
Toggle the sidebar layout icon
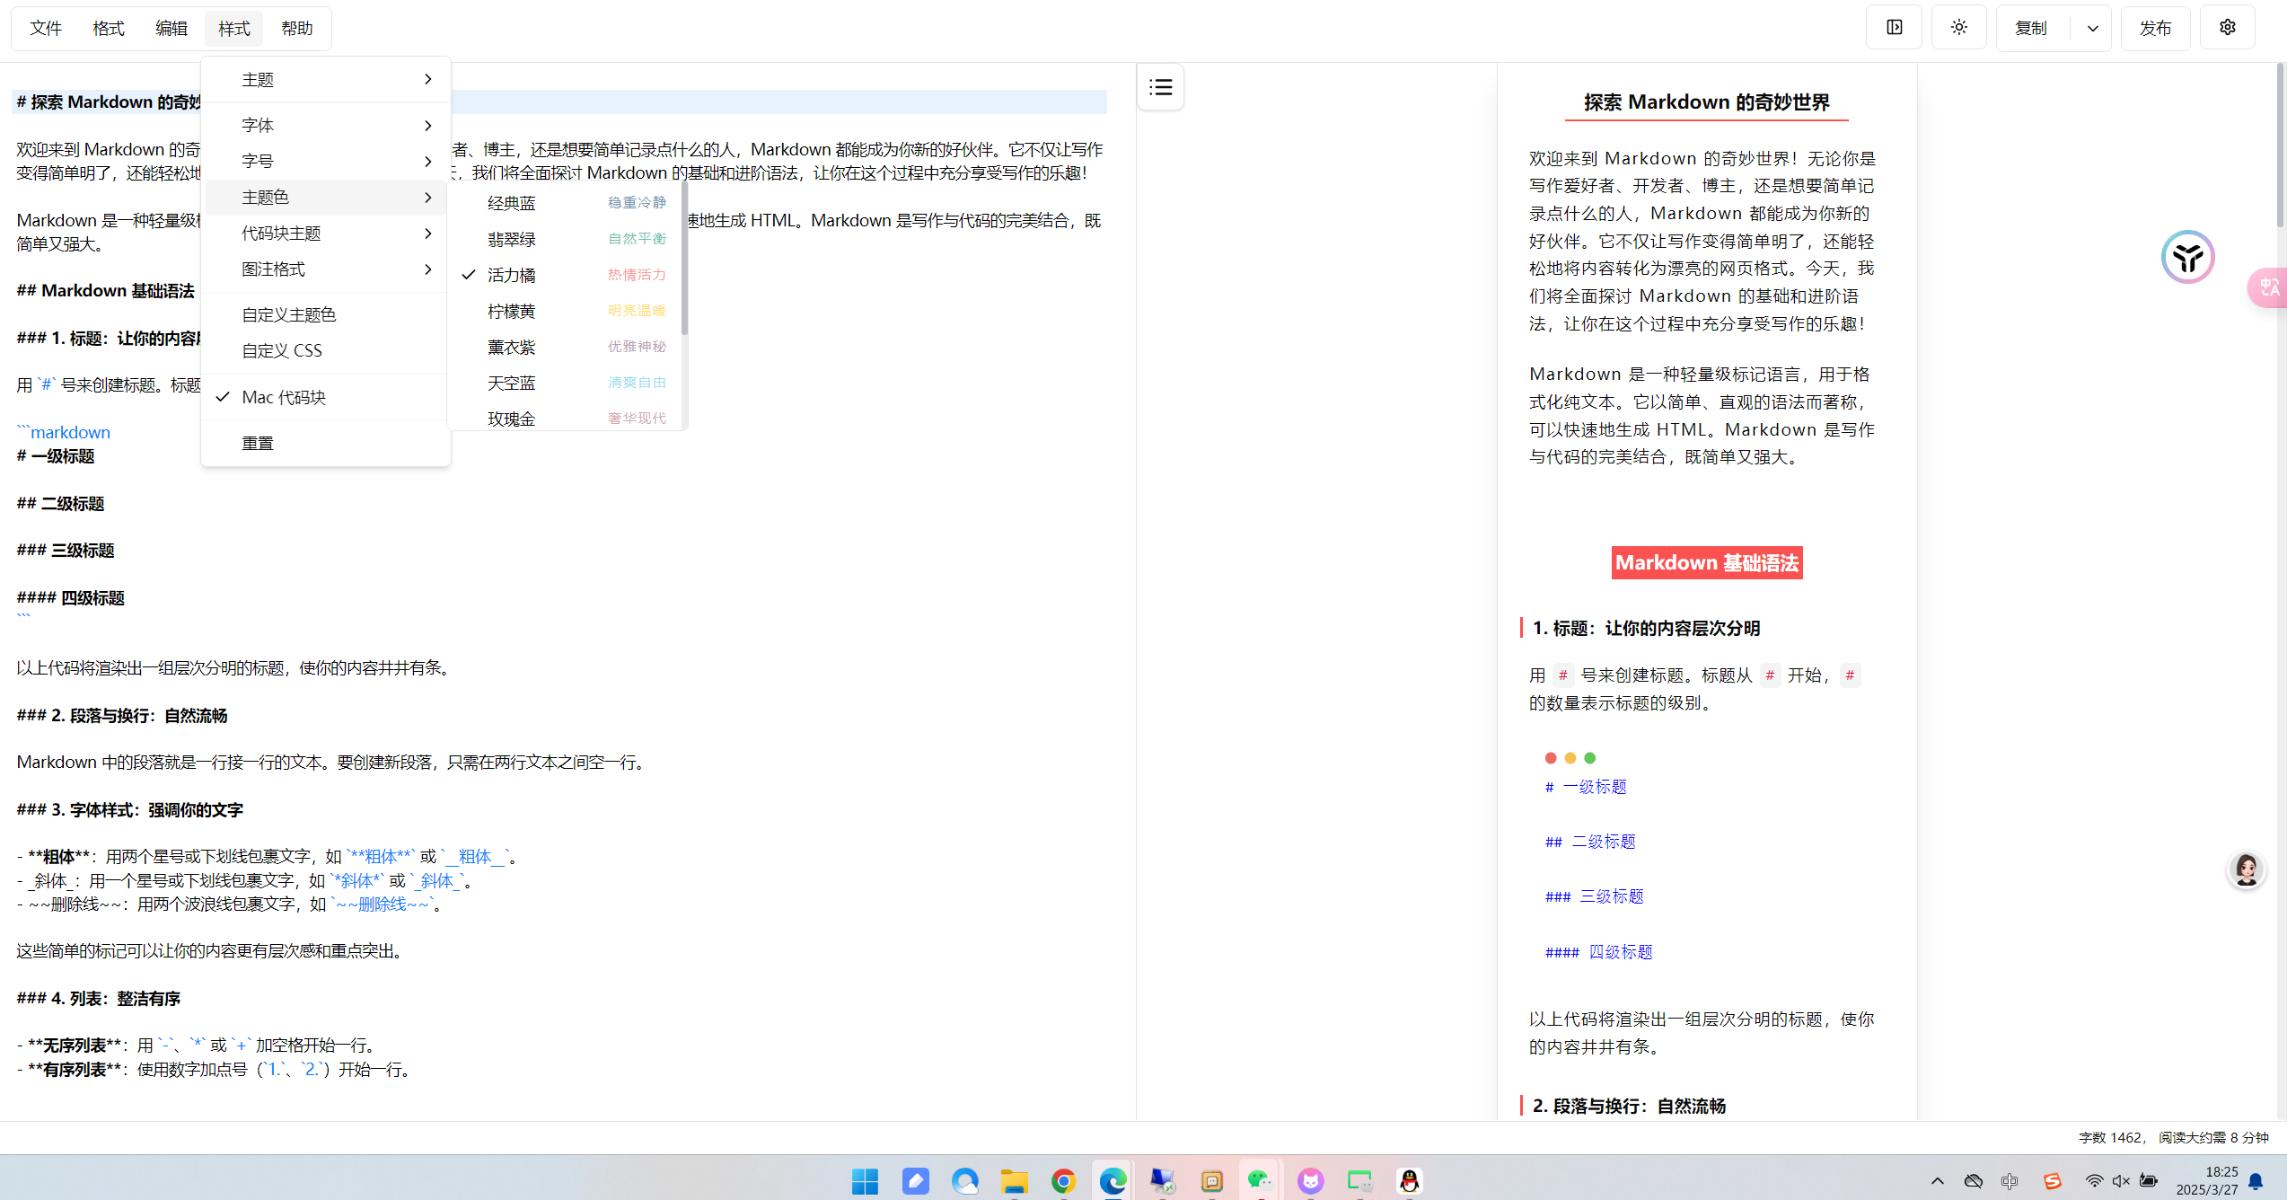[1894, 28]
